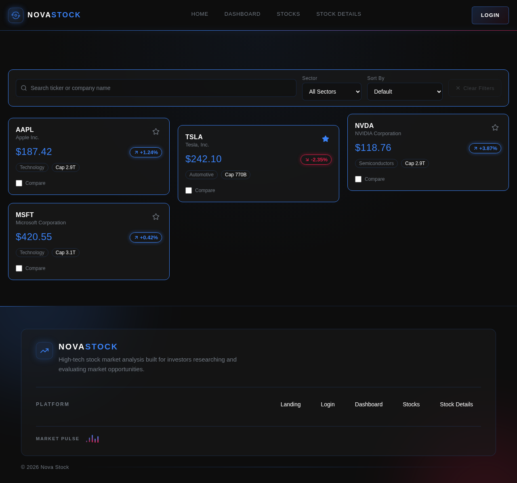Click the Clear Filters button
The image size is (517, 483).
[x=475, y=88]
